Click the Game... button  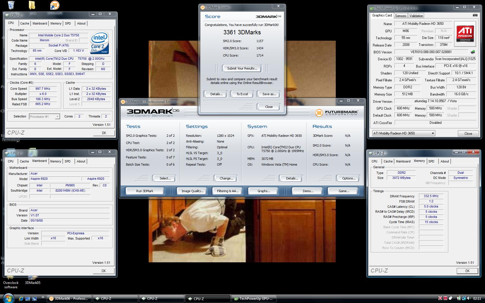pos(344,191)
